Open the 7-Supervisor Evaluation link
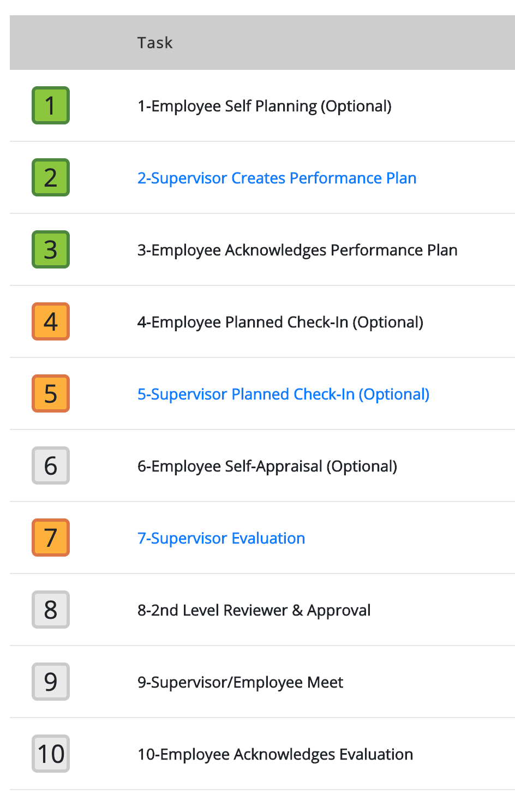 coord(221,538)
